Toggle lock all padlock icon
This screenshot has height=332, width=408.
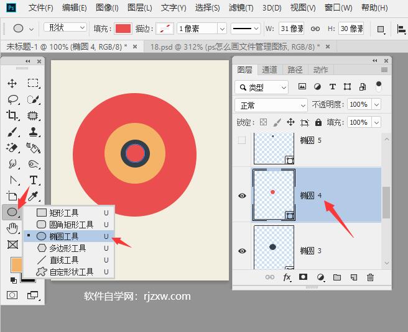coord(318,122)
